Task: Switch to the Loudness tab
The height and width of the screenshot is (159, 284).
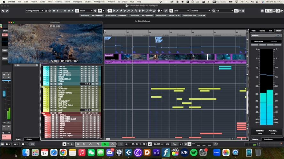Action: pyautogui.click(x=268, y=139)
